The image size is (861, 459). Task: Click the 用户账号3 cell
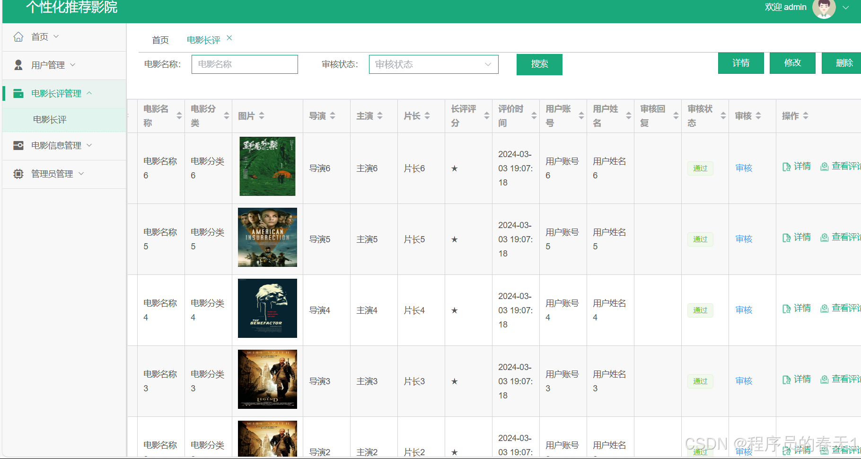562,381
